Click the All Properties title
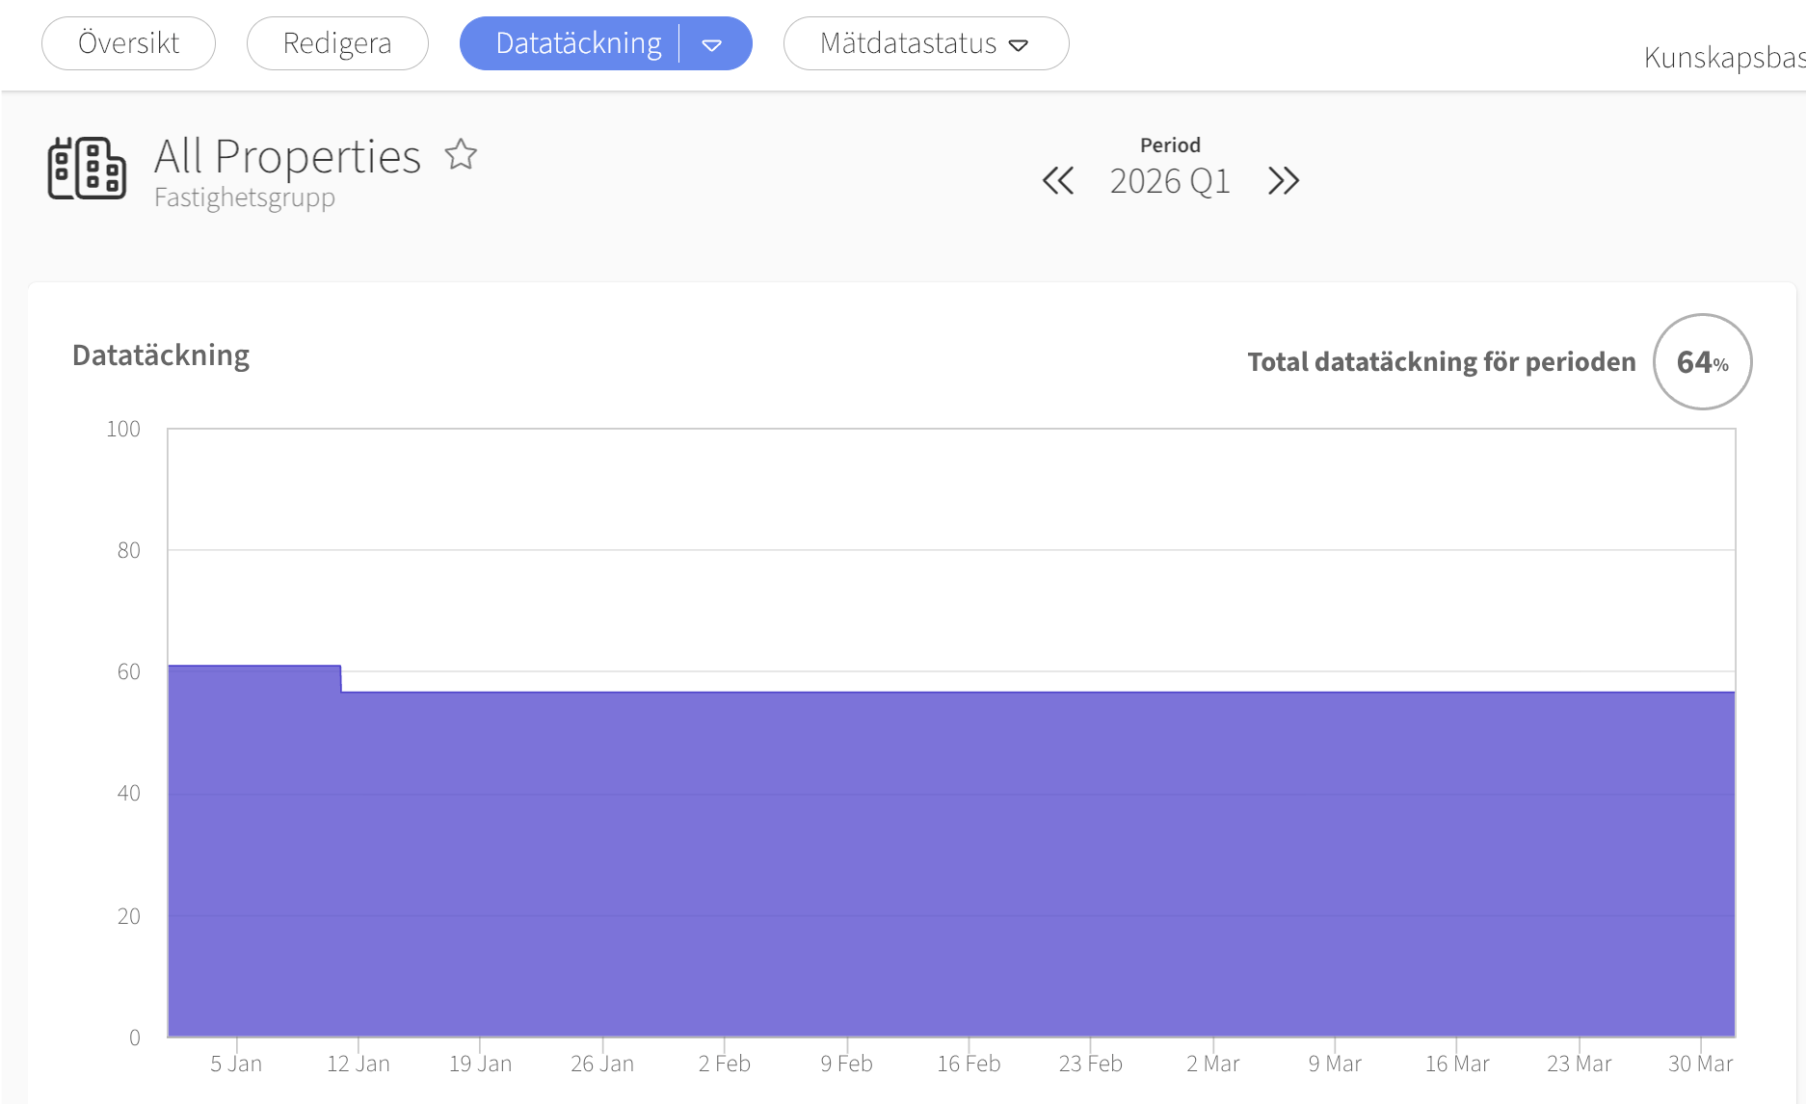Screen dimensions: 1806x1104 [287, 156]
